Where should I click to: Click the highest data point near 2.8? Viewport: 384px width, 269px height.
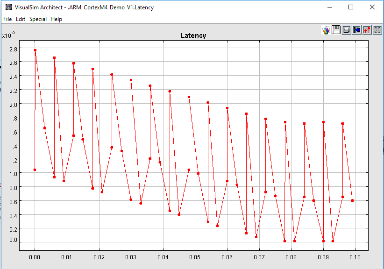point(35,50)
